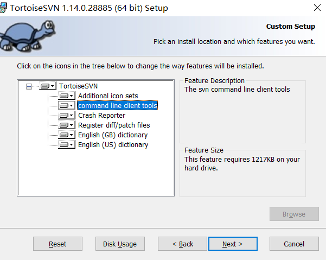Screen dimensions: 326x260
Task: Select the Register diff/patch files feature
Action: [114, 125]
